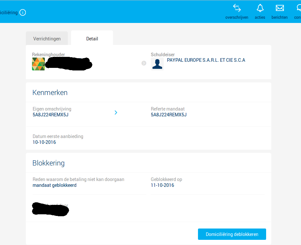Click the grey arrow circle before Schuldeiser

tap(144, 63)
